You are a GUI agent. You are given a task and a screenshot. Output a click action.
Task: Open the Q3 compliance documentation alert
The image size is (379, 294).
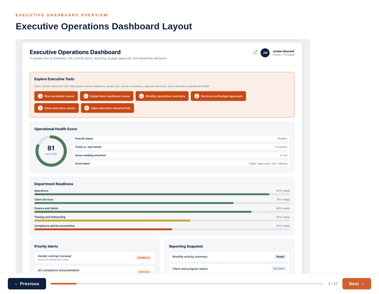pyautogui.click(x=95, y=269)
